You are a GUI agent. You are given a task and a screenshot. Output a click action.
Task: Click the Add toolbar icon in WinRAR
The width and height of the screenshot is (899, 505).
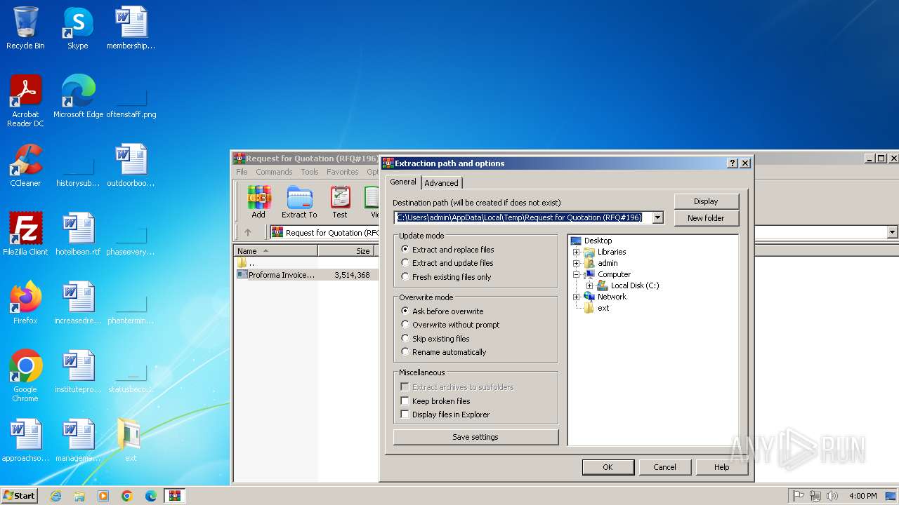pyautogui.click(x=258, y=203)
